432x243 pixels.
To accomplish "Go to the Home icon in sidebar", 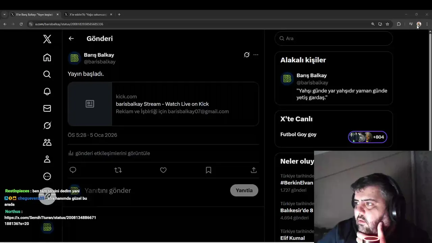I will tap(47, 57).
